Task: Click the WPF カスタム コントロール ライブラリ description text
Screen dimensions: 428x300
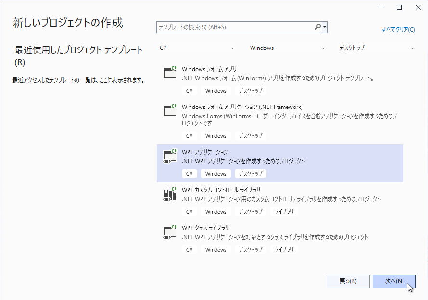Action: [281, 199]
